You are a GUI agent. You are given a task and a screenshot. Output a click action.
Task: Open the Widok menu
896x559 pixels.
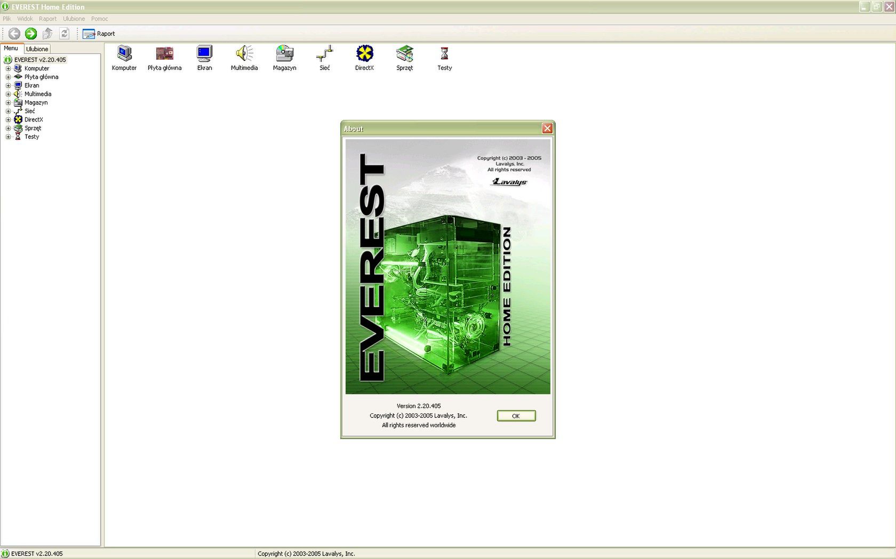25,19
